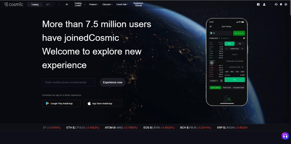Click the Spot Account button in phone

239,33
